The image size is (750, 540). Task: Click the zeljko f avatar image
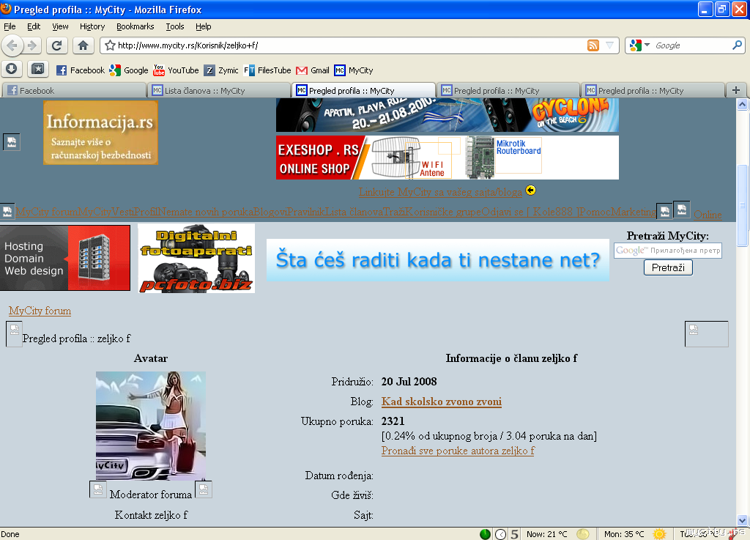point(151,426)
